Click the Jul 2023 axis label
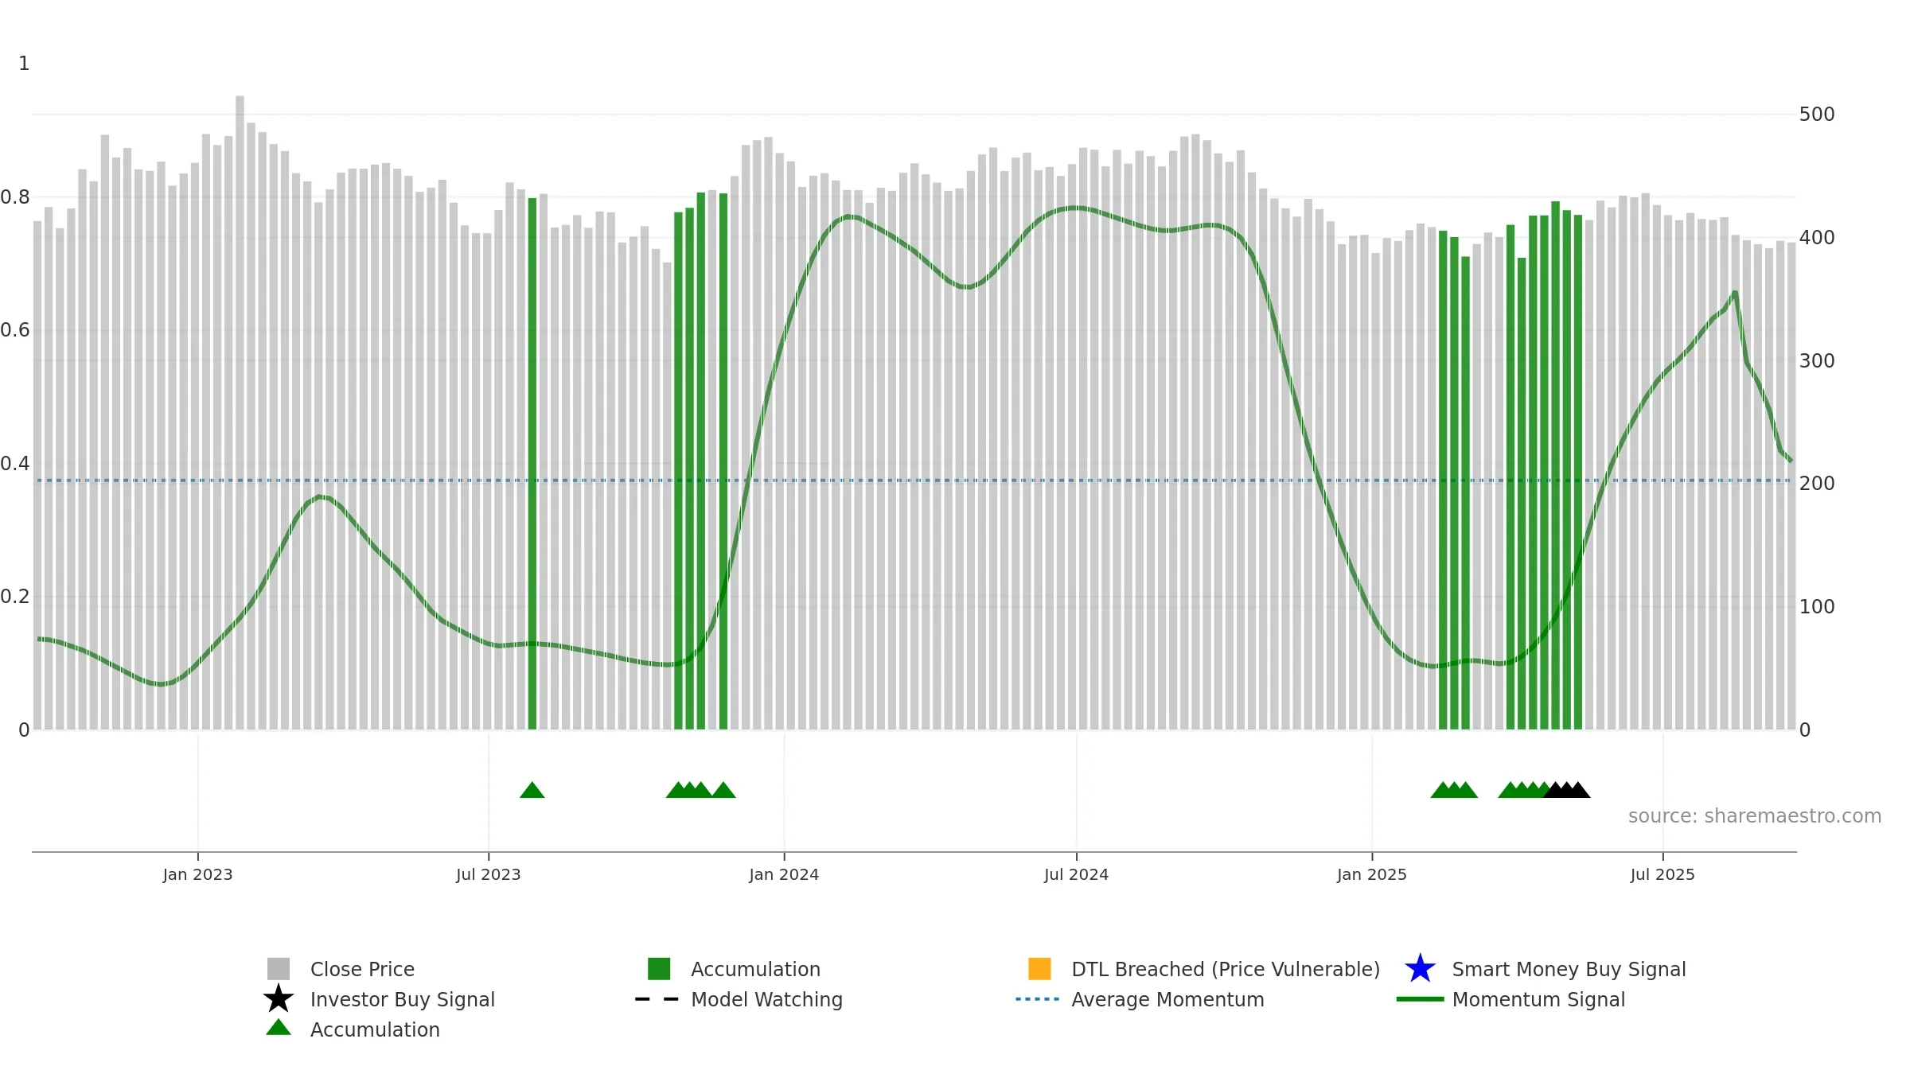Viewport: 1910px width, 1074px height. tap(489, 875)
